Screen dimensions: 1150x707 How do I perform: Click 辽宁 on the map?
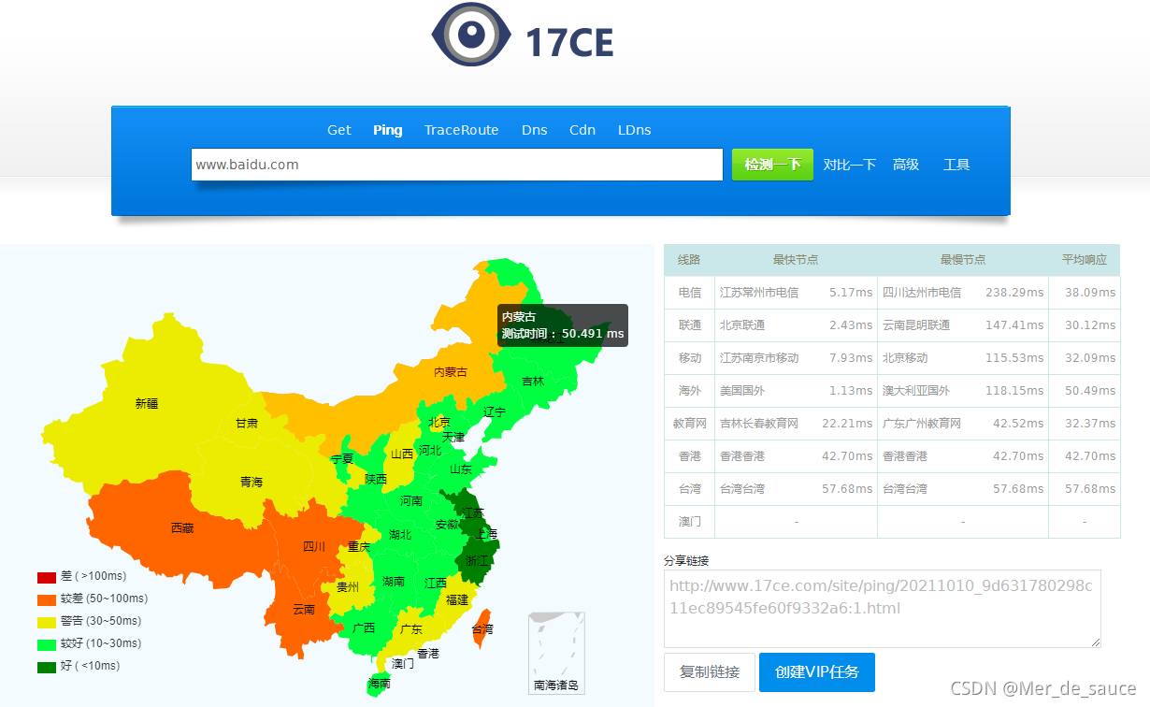[x=495, y=411]
